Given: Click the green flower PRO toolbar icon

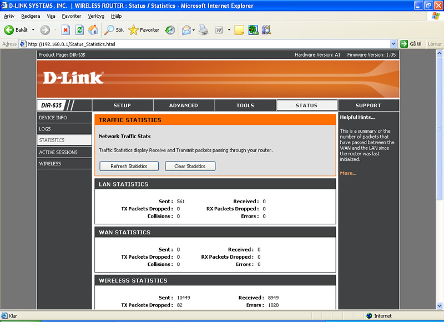Looking at the screenshot, I should [253, 30].
